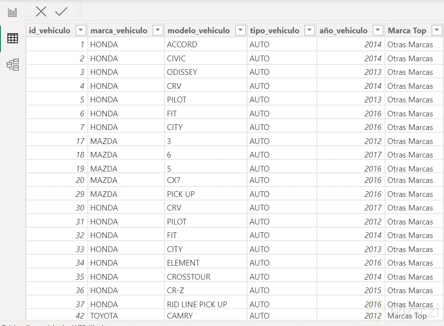Click the CIVIC model cell
Viewport: 444px width, 326px height.
(206, 58)
